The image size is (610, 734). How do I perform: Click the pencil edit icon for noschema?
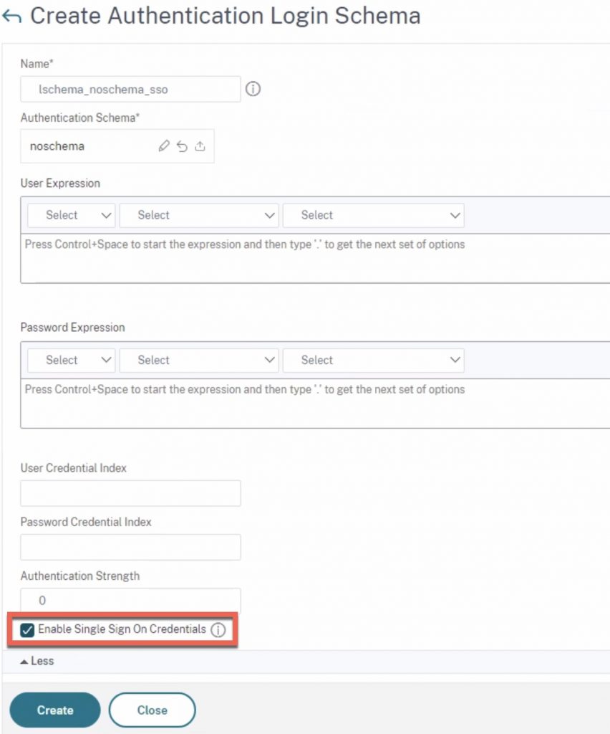(164, 146)
